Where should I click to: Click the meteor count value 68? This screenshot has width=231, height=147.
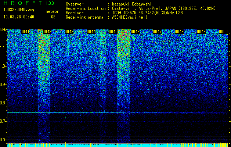[53, 17]
